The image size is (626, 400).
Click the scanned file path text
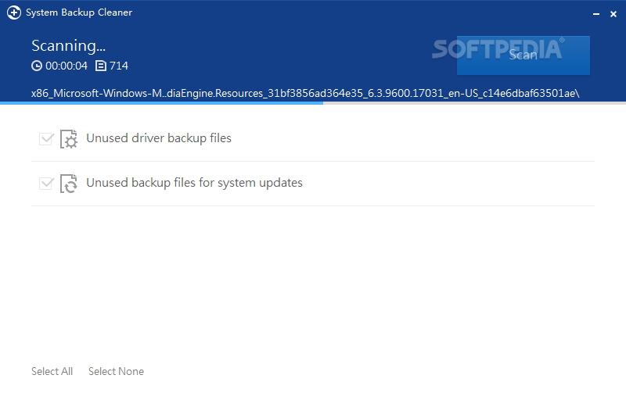point(305,93)
